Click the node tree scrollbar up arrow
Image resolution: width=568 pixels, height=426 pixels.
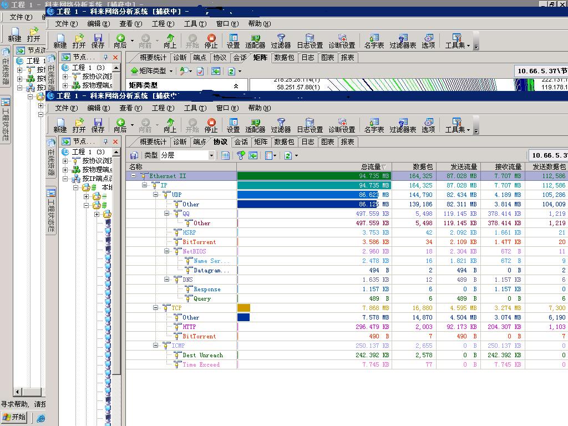click(117, 152)
